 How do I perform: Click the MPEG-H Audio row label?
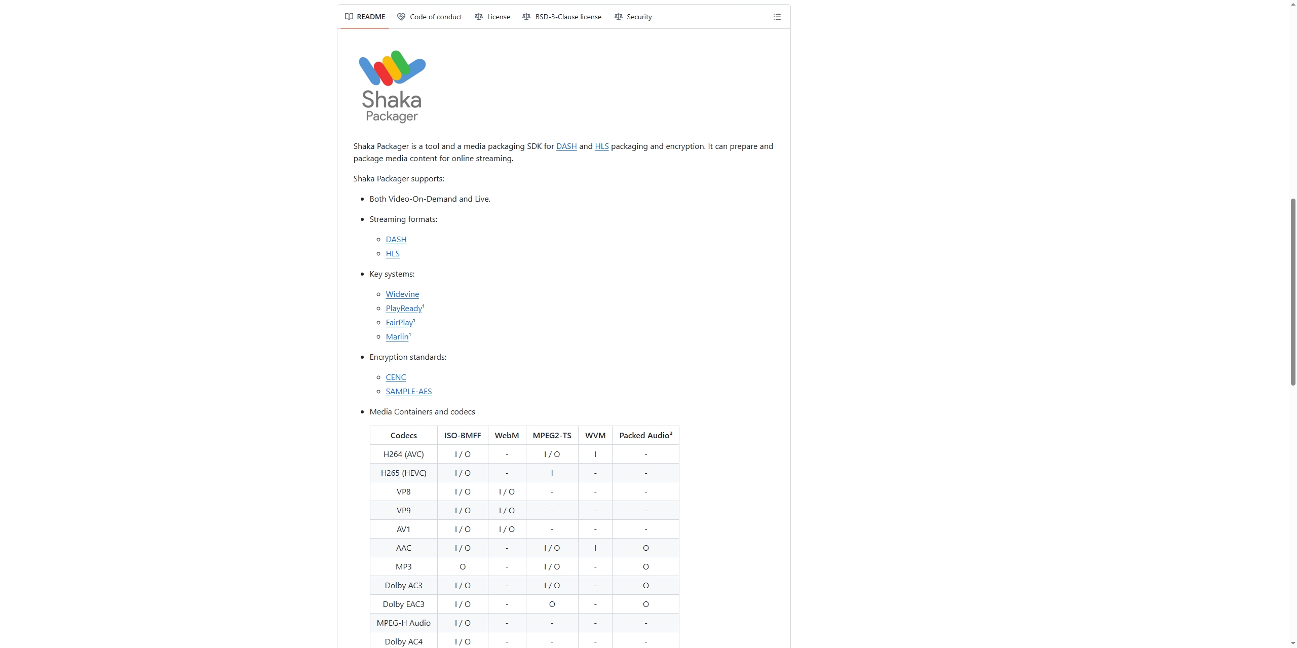[403, 623]
